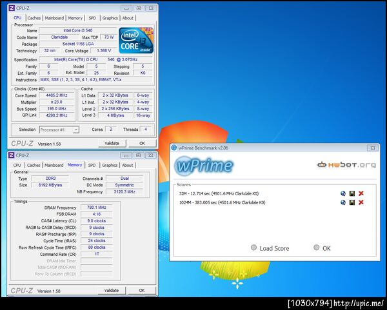
Task: Click the CPU-Z icon in top title bar
Action: (12, 8)
